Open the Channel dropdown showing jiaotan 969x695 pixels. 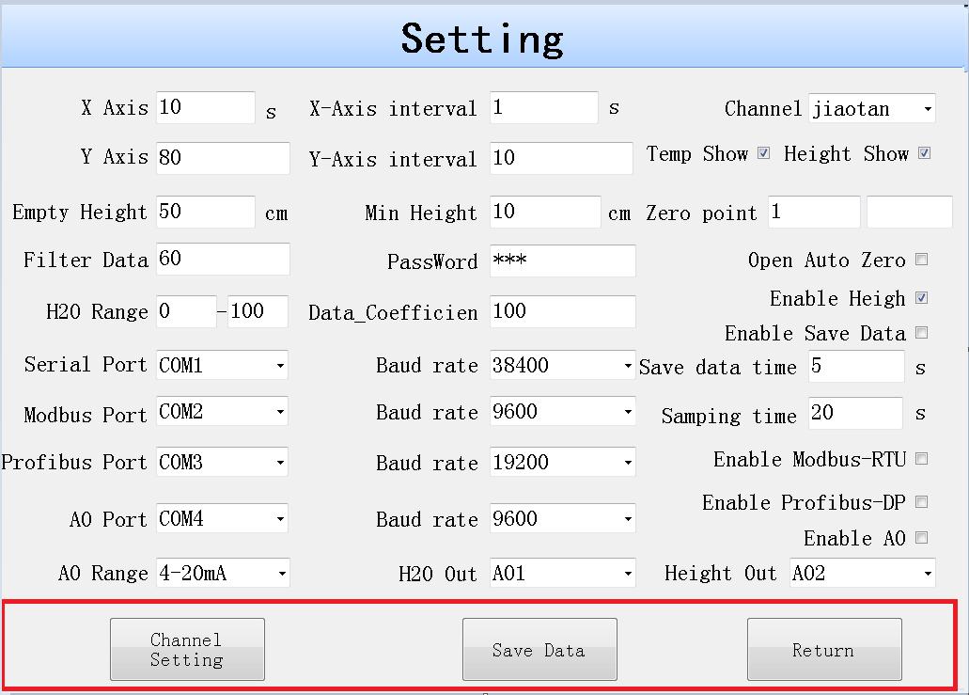pos(871,109)
